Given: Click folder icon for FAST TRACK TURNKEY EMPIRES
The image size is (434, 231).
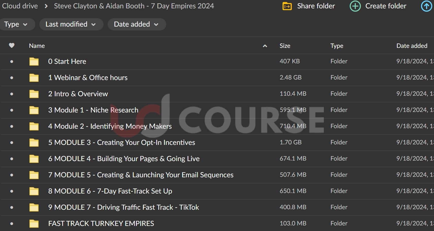Looking at the screenshot, I should 34,224.
